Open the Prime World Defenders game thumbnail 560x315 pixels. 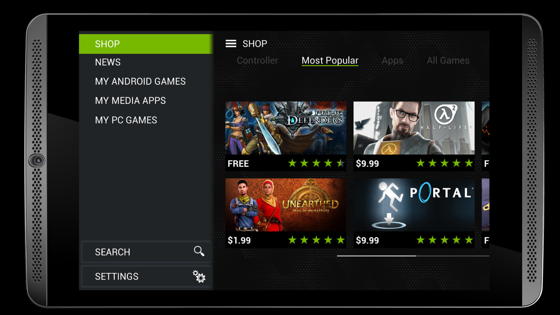click(x=286, y=128)
